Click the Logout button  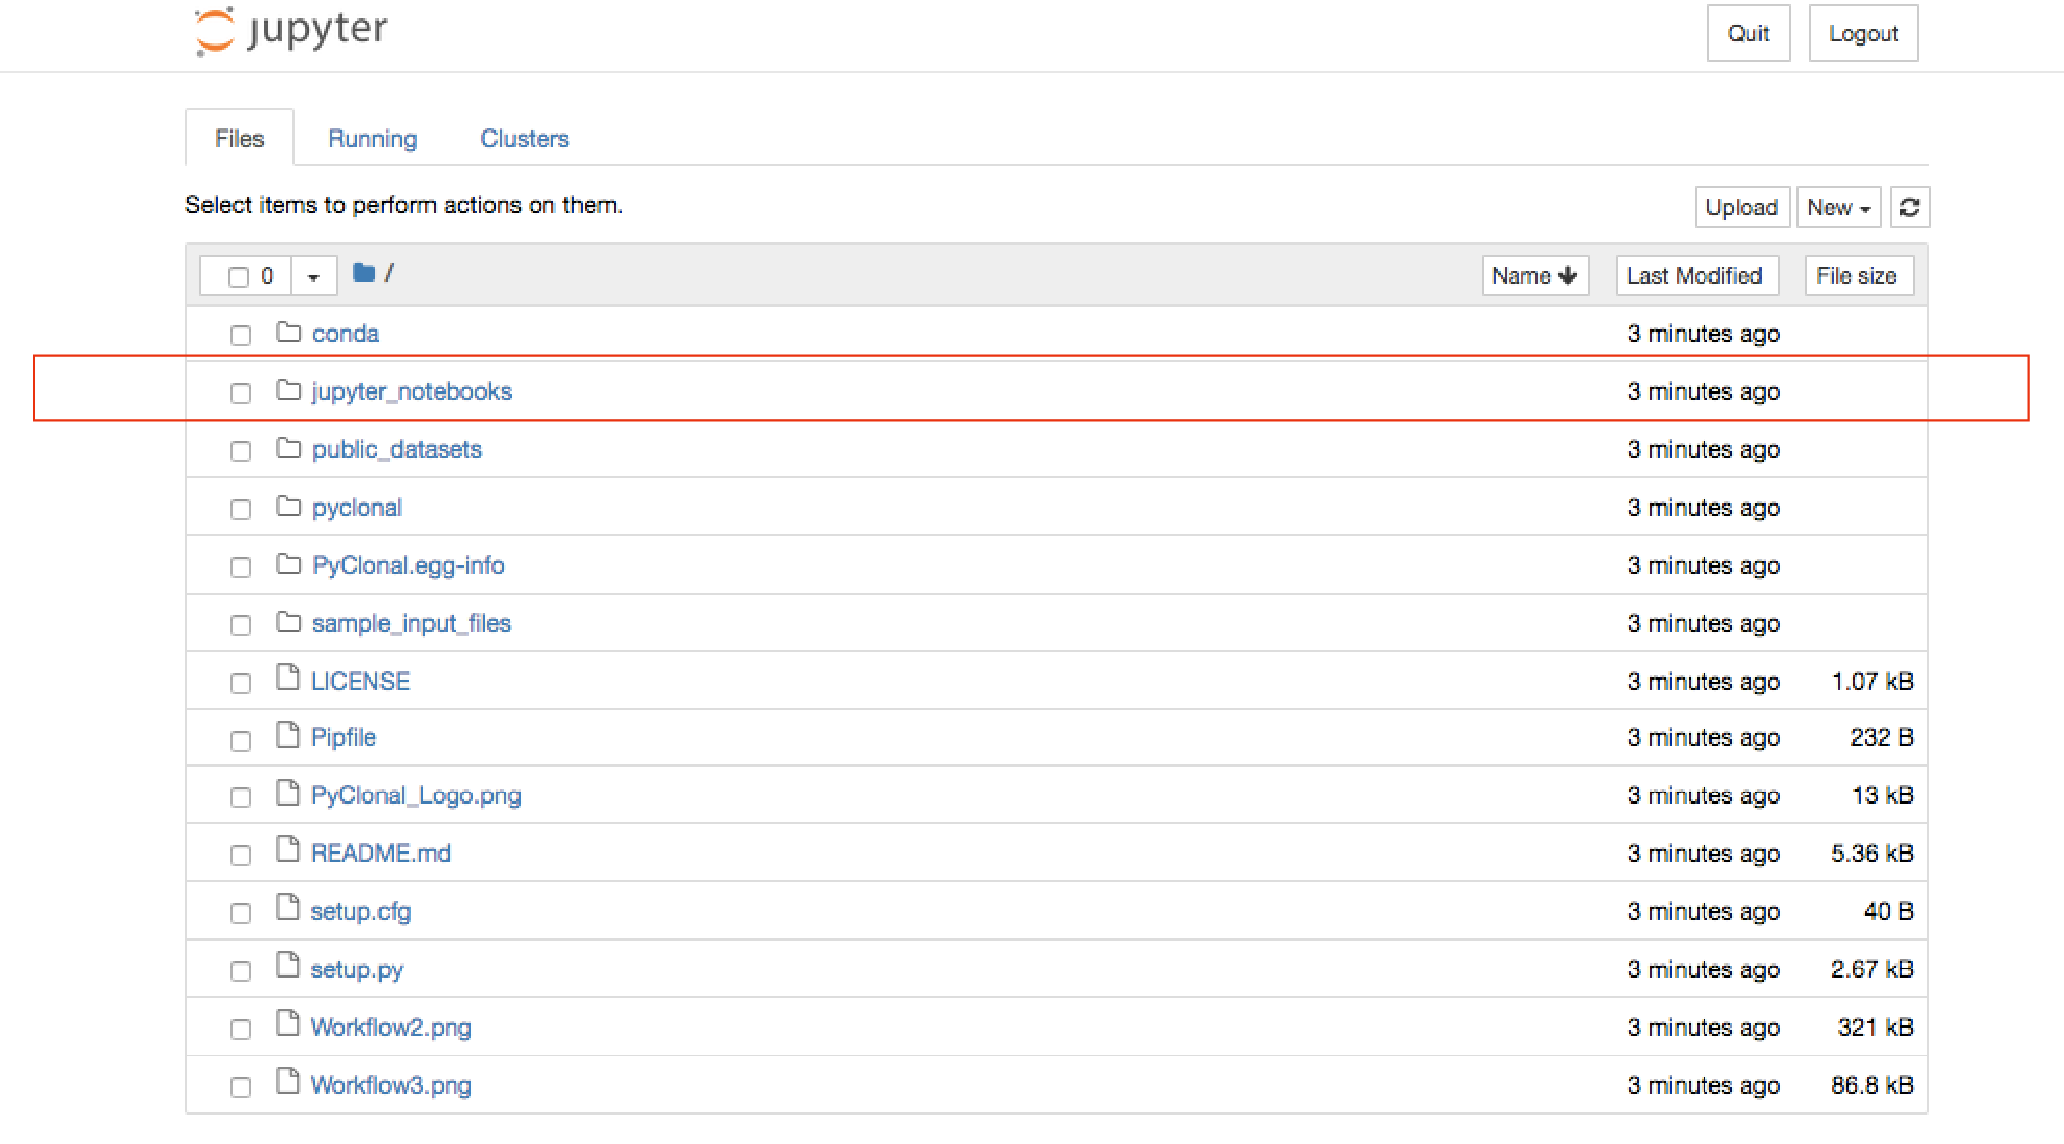click(x=1862, y=34)
